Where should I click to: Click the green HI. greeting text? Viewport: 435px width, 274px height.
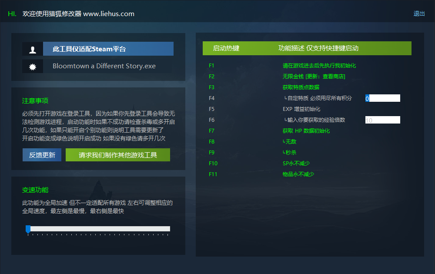12,14
